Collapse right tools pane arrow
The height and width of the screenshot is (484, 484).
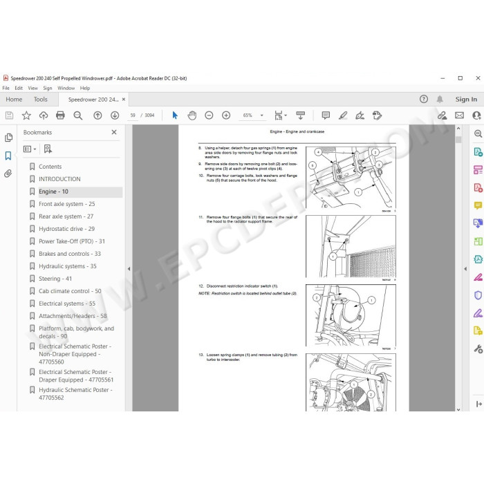tap(465, 269)
